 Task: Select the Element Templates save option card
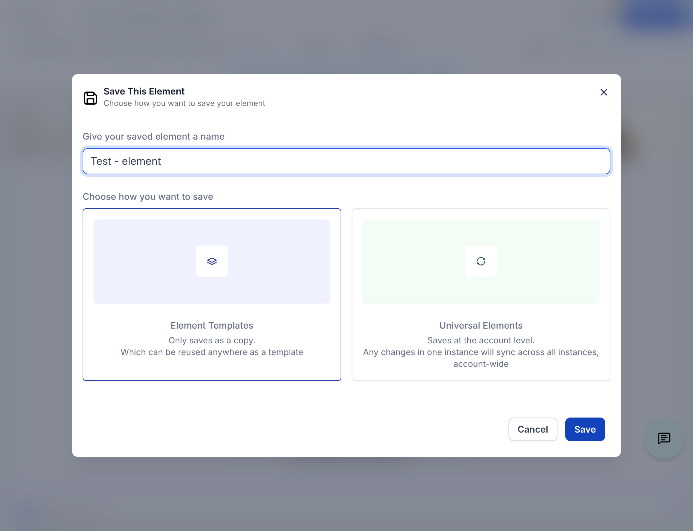[x=212, y=295]
